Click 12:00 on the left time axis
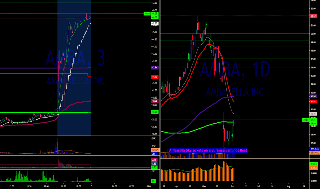The width and height of the screenshot is (320, 189). click(x=12, y=186)
